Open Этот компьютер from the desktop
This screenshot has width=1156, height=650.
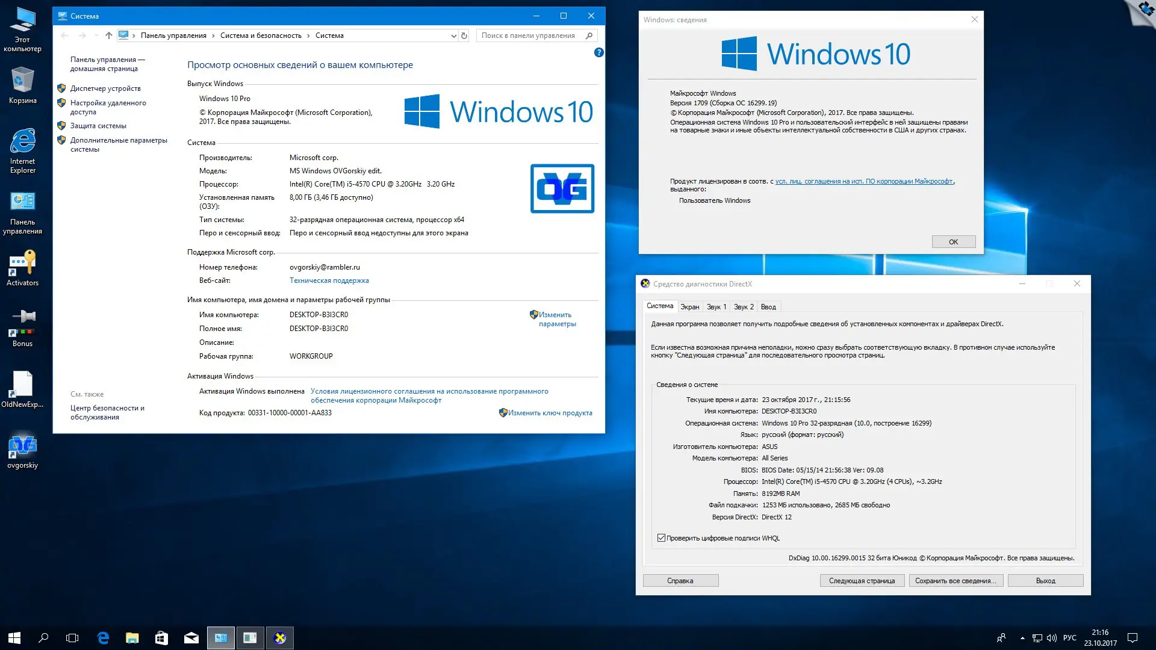click(x=22, y=27)
